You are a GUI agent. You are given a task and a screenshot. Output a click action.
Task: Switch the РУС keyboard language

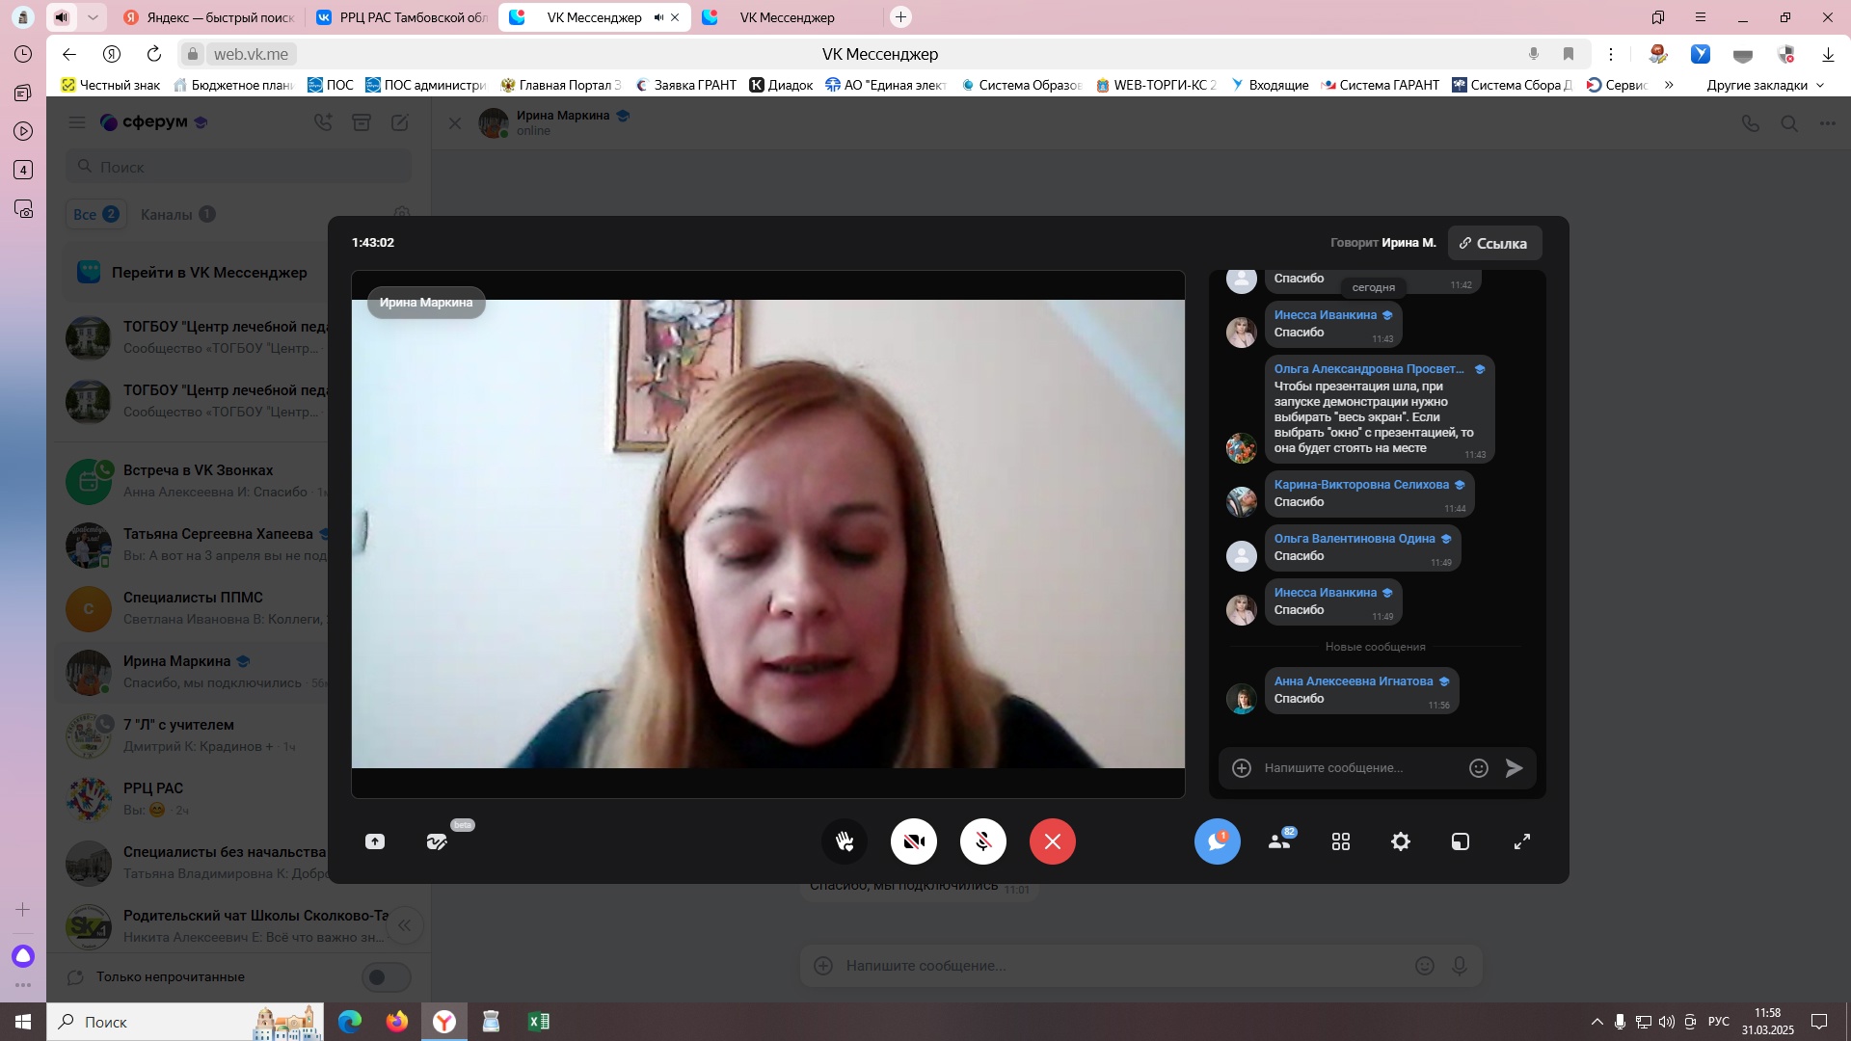click(1718, 1022)
